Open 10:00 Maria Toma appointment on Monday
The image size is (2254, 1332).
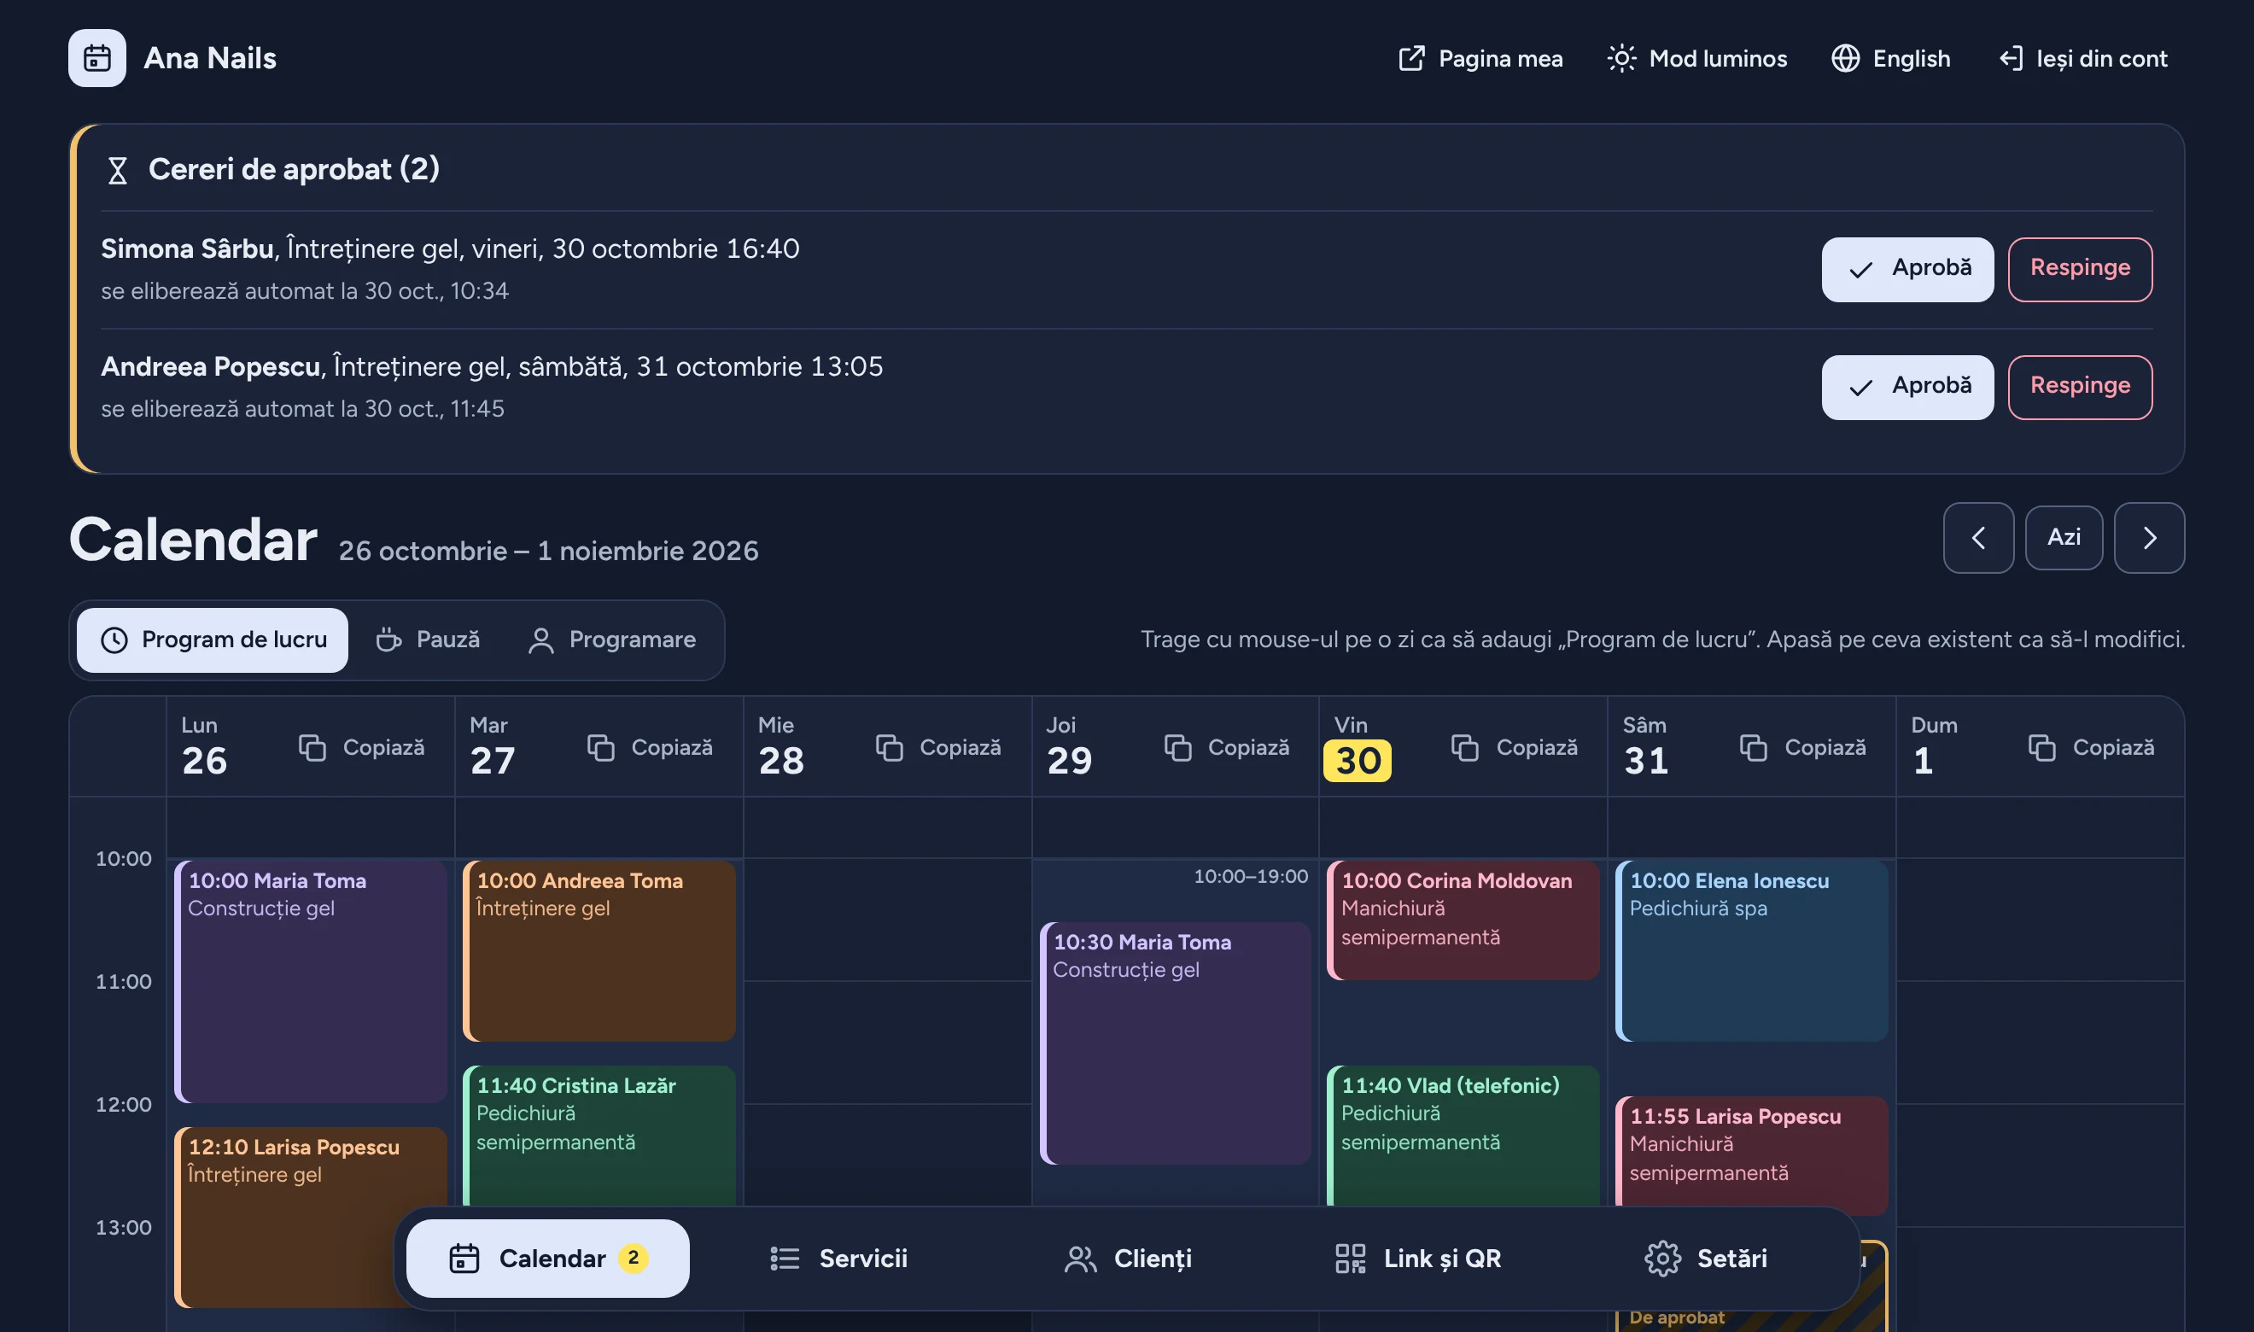(x=311, y=982)
